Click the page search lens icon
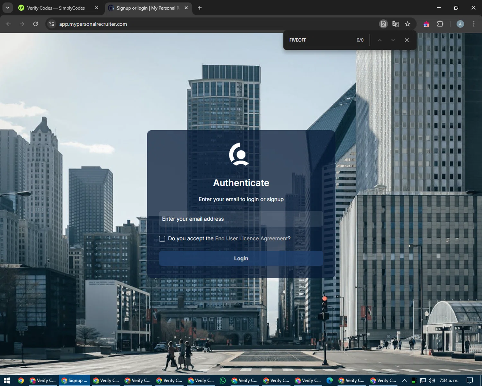 click(x=383, y=24)
